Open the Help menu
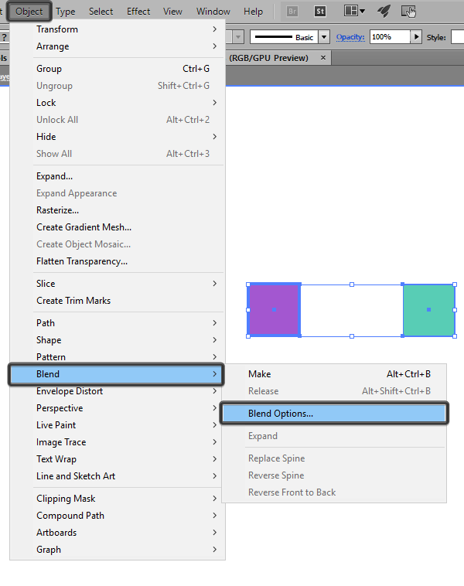The height and width of the screenshot is (586, 464). pyautogui.click(x=253, y=12)
